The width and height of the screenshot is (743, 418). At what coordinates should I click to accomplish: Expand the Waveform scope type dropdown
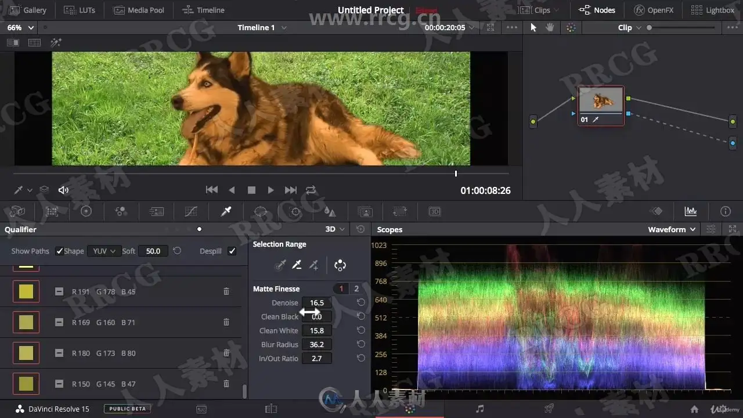coord(672,229)
